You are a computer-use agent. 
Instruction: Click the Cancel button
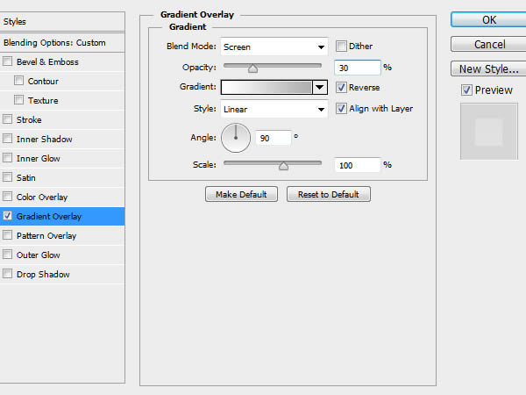coord(488,45)
